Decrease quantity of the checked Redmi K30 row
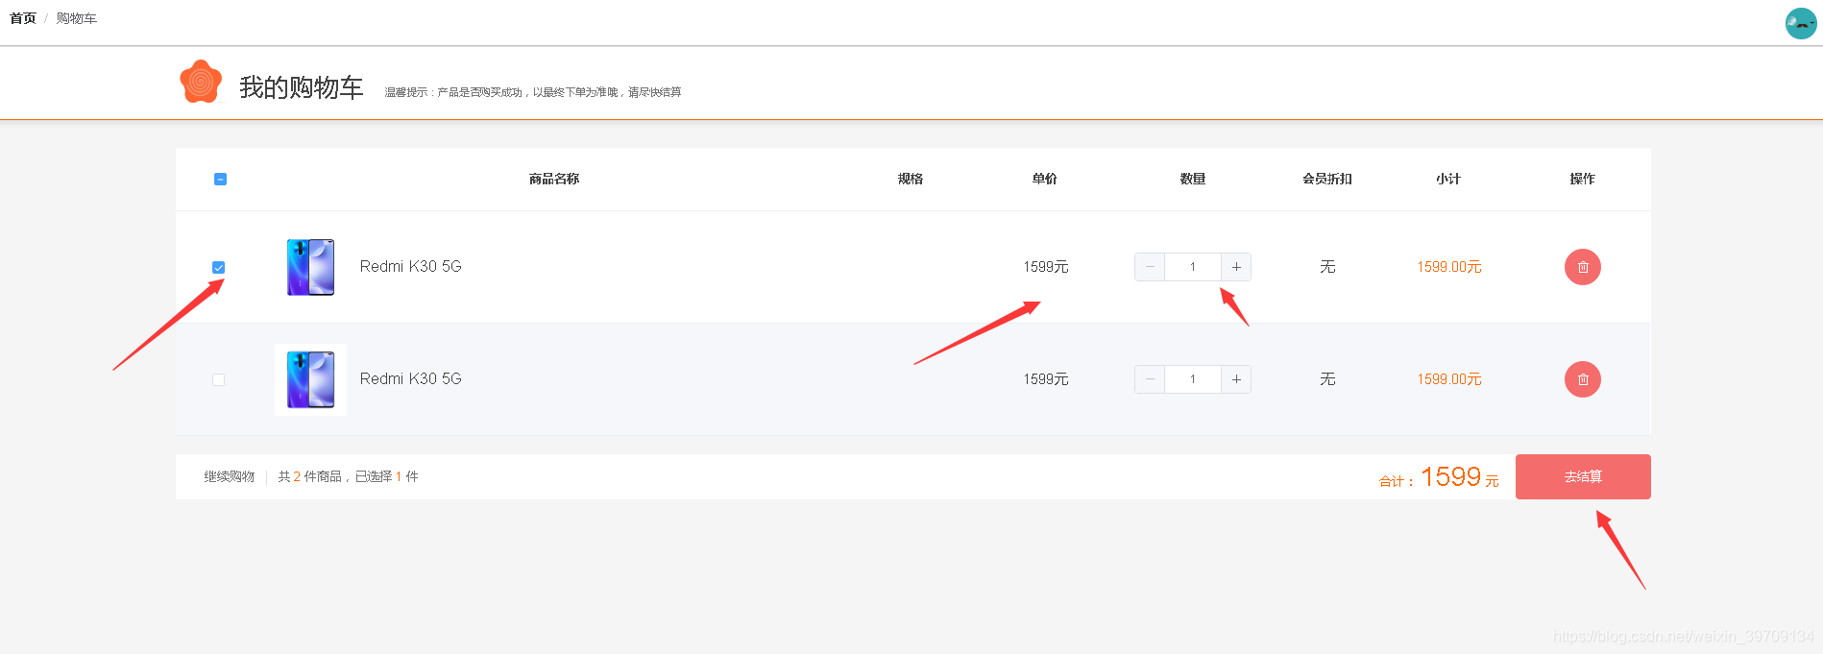The height and width of the screenshot is (654, 1823). [x=1150, y=267]
